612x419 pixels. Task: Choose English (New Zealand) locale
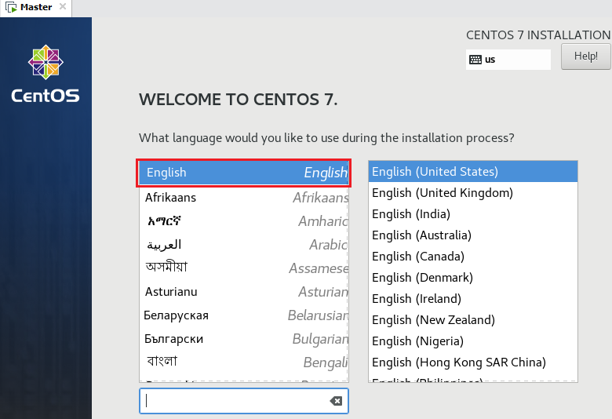tap(472, 320)
